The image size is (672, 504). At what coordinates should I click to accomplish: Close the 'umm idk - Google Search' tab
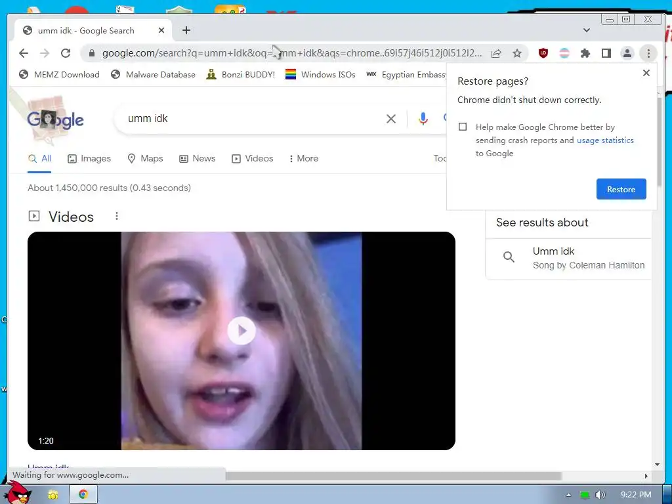(161, 30)
